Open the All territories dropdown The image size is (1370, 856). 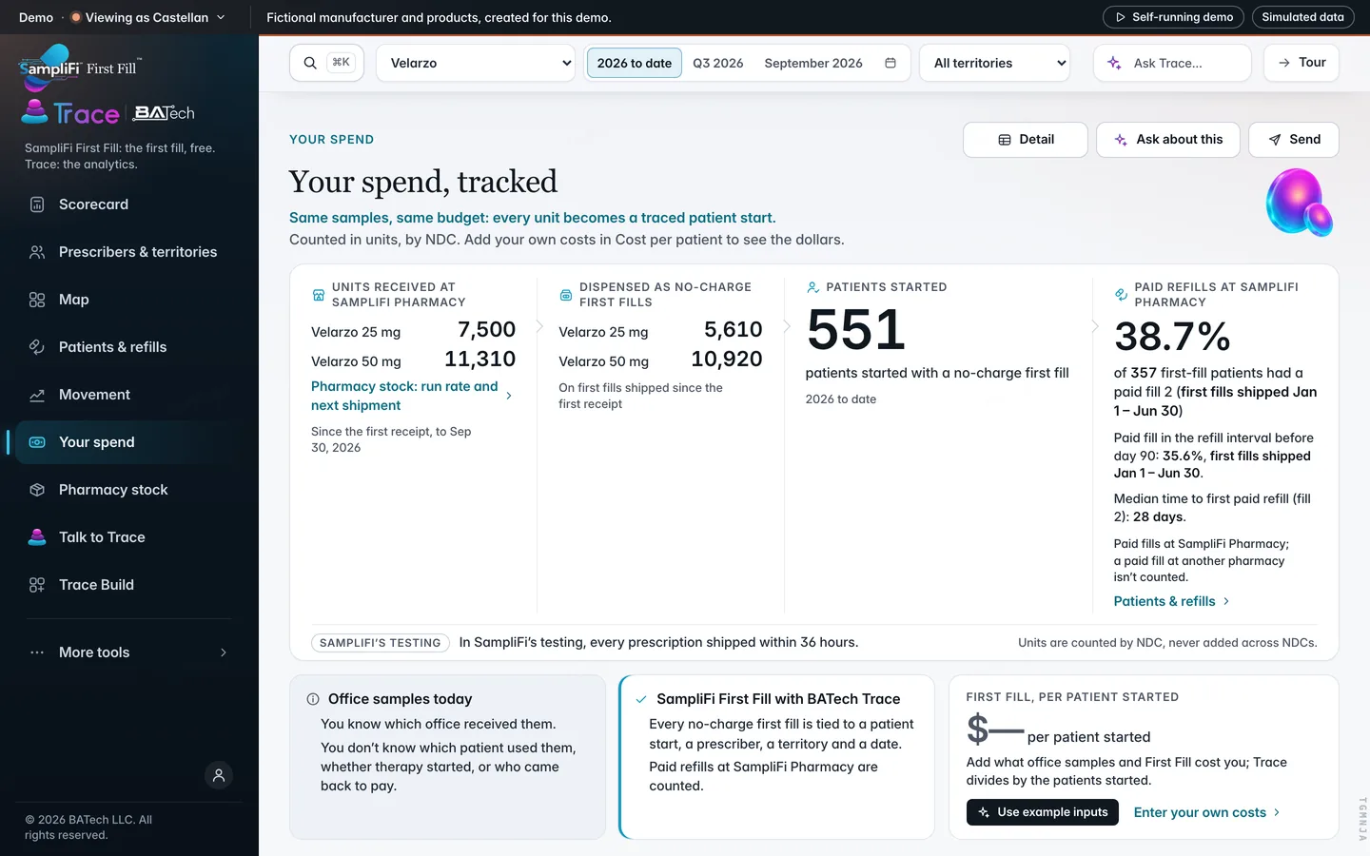coord(994,63)
